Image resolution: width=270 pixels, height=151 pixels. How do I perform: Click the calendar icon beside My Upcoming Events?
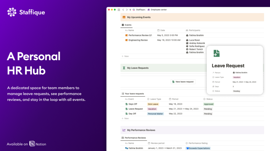tap(124, 17)
